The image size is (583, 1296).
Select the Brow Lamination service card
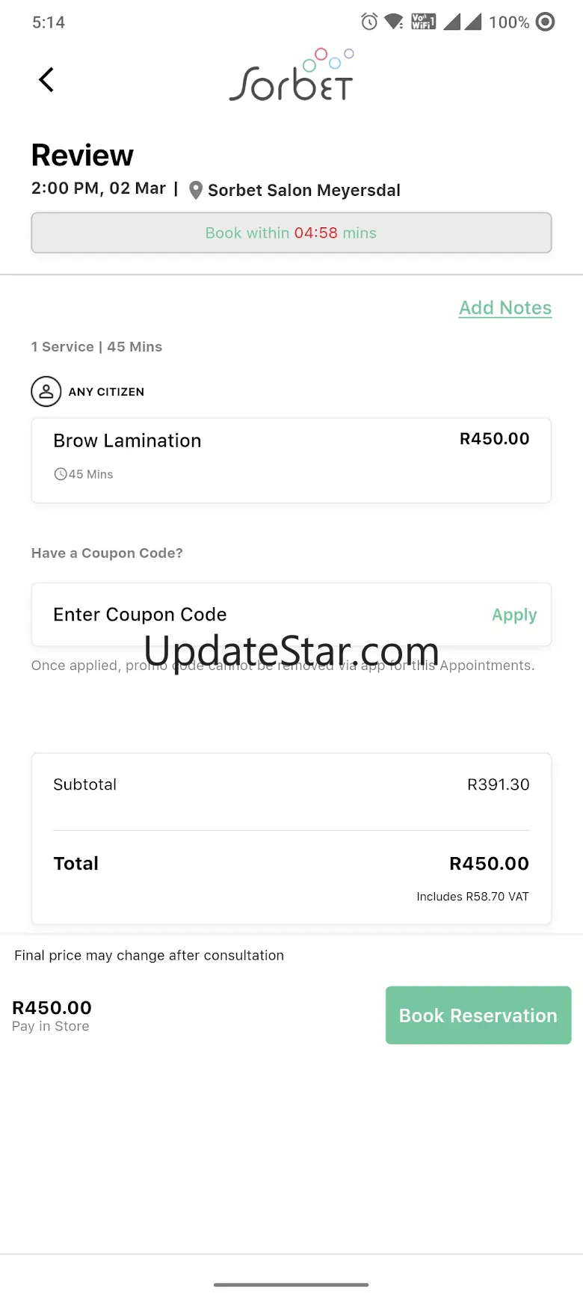(291, 460)
